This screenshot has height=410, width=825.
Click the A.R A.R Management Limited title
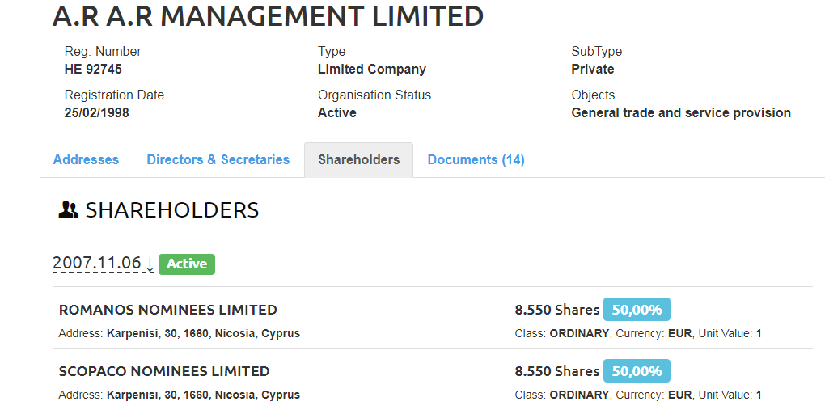(268, 15)
